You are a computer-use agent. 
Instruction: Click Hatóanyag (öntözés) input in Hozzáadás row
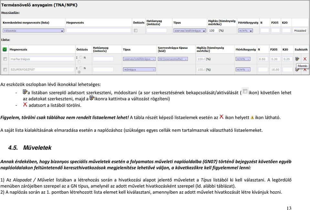pos(157,30)
